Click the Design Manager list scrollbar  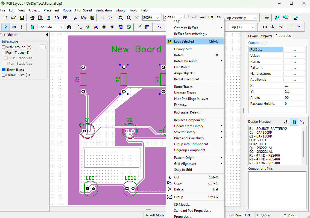click(x=304, y=144)
